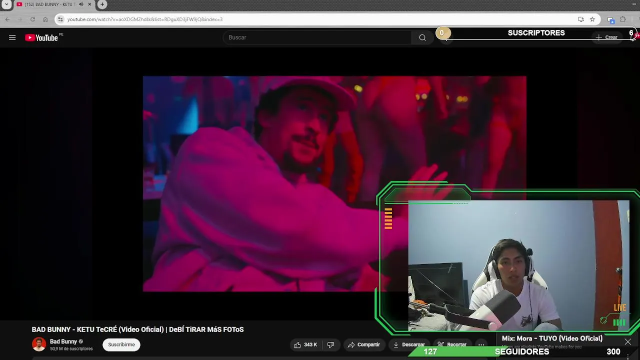Viewport: 640px width, 360px height.
Task: Open the YouTube hamburger guide menu
Action: (x=12, y=37)
